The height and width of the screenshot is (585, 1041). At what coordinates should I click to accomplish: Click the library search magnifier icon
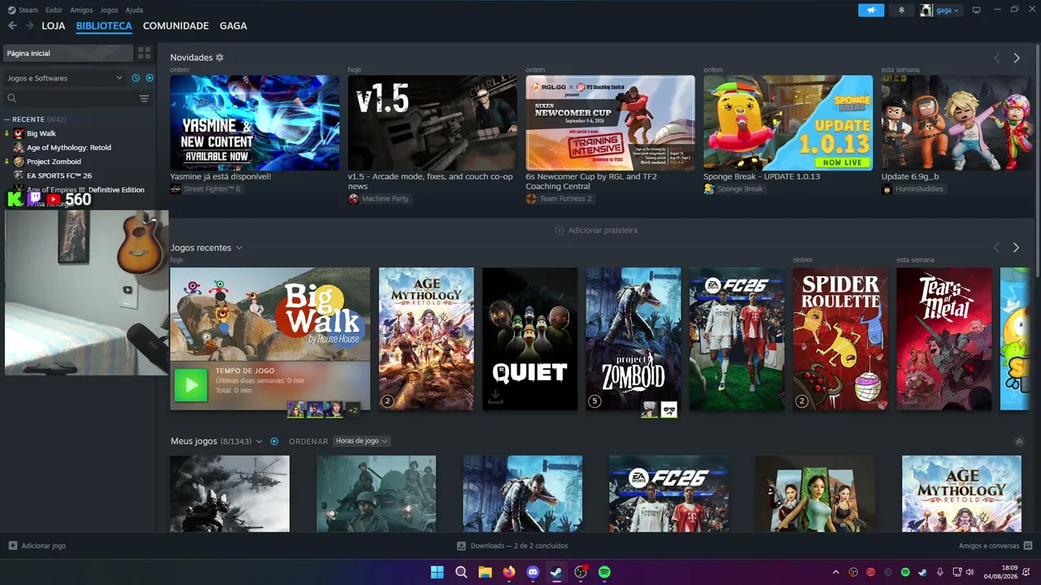pyautogui.click(x=11, y=98)
